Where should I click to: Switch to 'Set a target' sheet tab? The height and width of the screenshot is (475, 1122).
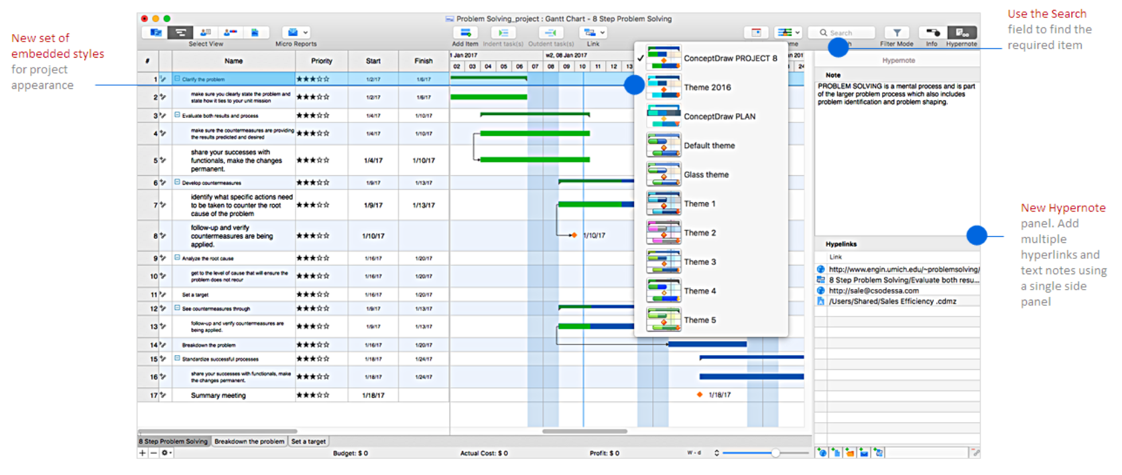click(x=308, y=442)
